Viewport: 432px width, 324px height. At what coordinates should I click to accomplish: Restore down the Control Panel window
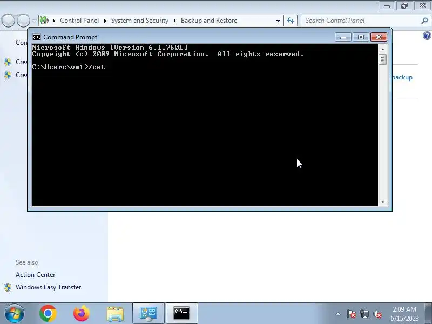click(x=404, y=6)
